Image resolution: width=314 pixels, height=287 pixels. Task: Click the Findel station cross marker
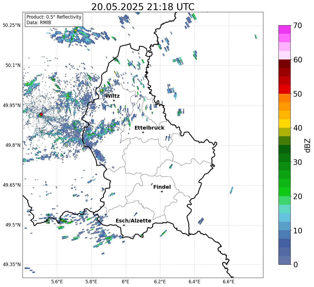(x=162, y=192)
